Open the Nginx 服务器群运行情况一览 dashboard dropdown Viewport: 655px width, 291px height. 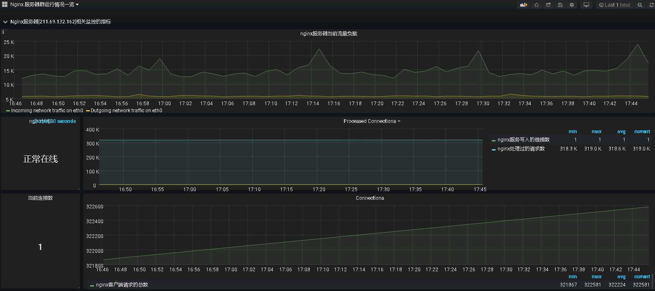44,5
